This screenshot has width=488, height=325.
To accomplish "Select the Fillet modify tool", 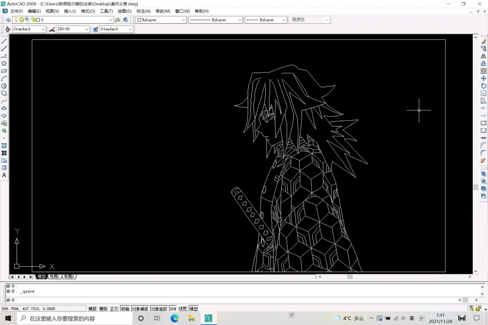I will 483,153.
